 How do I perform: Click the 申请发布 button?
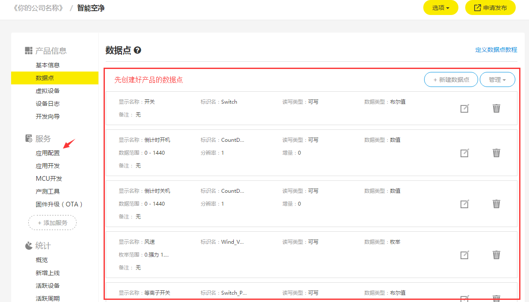pos(490,8)
